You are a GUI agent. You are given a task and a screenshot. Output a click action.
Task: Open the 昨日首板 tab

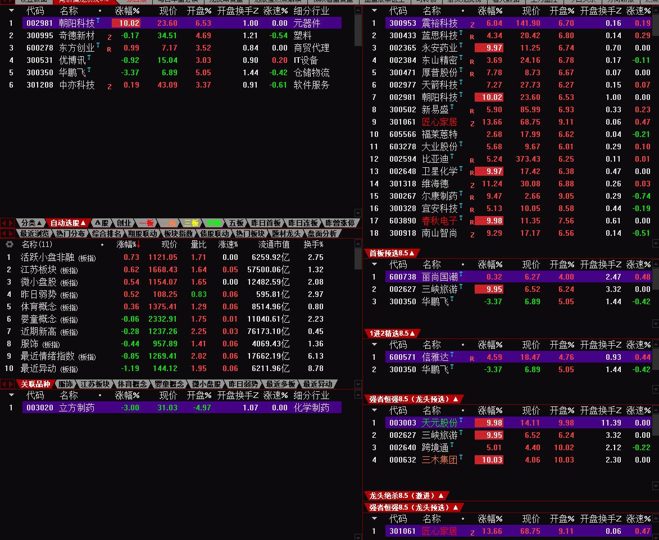[266, 223]
